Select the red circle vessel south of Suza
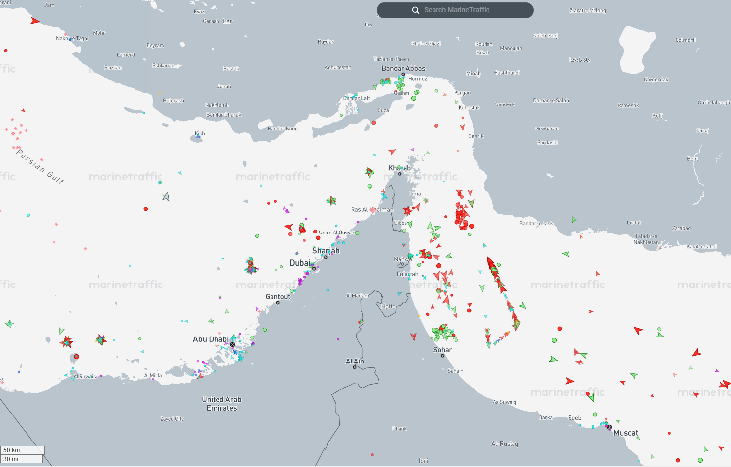731x467 pixels. point(373,123)
